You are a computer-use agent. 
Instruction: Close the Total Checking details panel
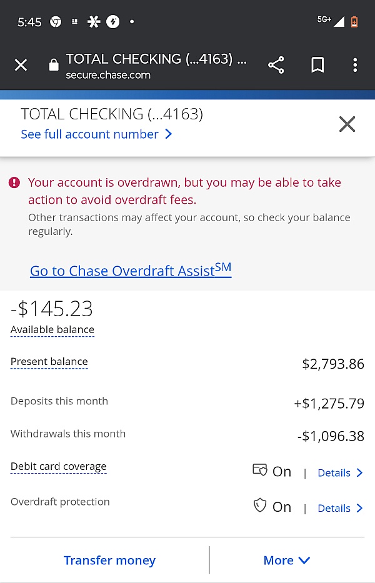tap(347, 124)
